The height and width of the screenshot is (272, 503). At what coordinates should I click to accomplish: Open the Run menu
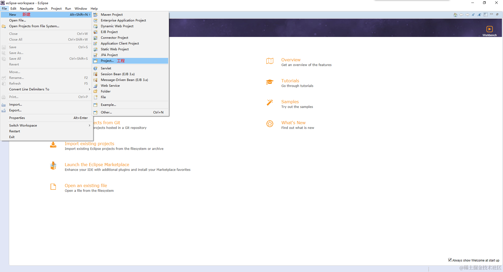pos(68,9)
